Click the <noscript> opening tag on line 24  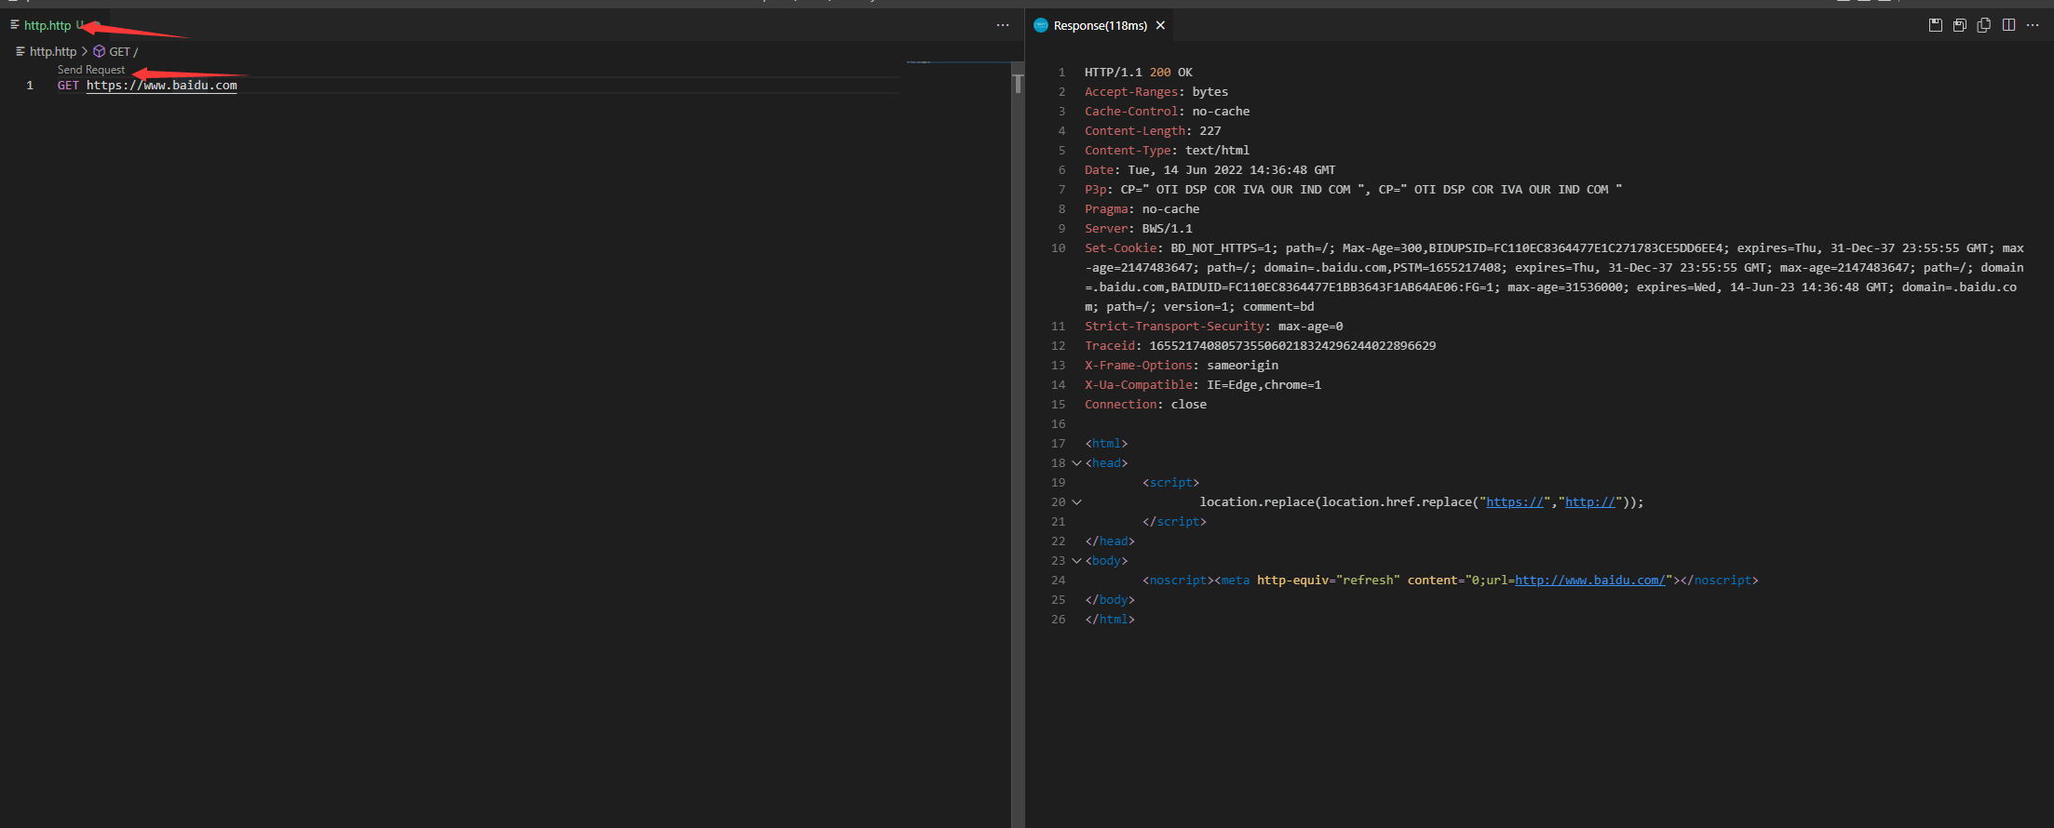tap(1179, 581)
